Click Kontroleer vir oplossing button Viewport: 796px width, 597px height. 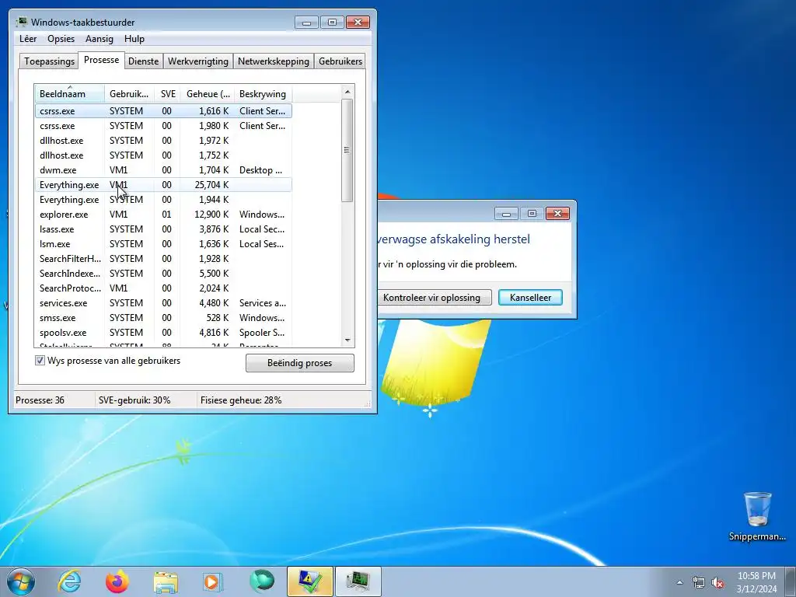431,298
